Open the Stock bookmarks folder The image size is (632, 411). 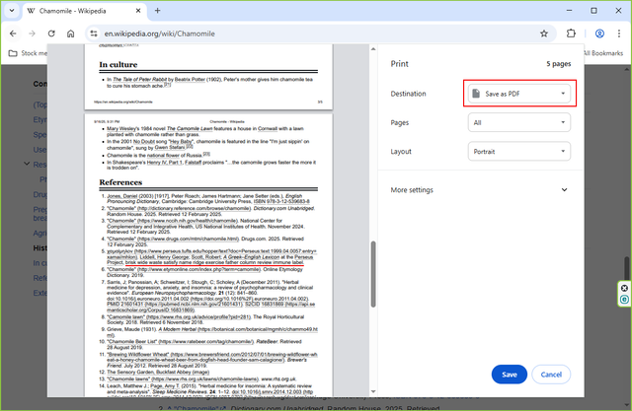coord(28,53)
